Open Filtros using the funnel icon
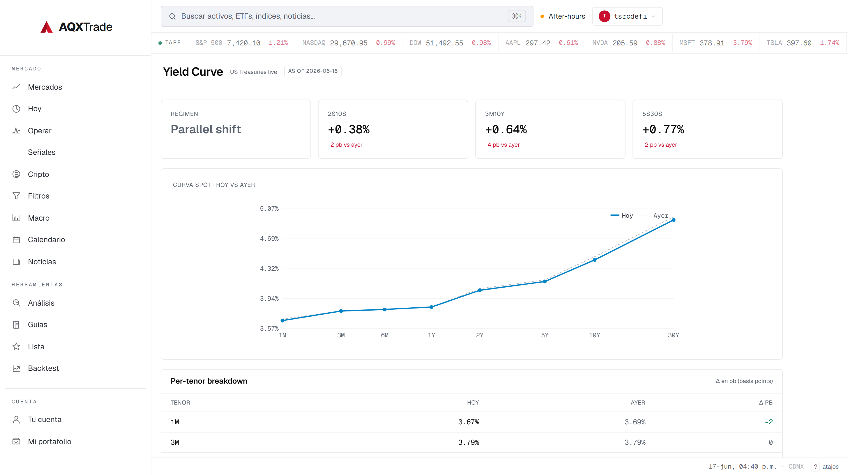848x475 pixels. tap(16, 196)
